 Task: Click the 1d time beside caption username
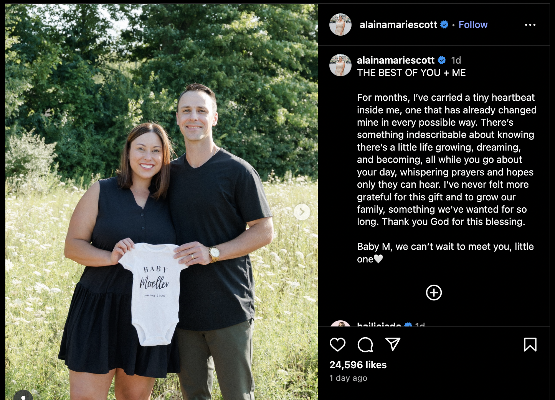[456, 60]
